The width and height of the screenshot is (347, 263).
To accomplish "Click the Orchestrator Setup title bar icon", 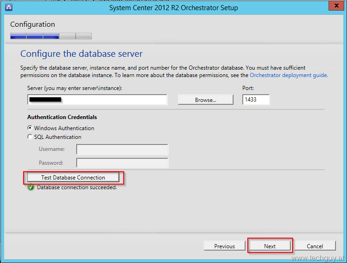I will coord(9,7).
